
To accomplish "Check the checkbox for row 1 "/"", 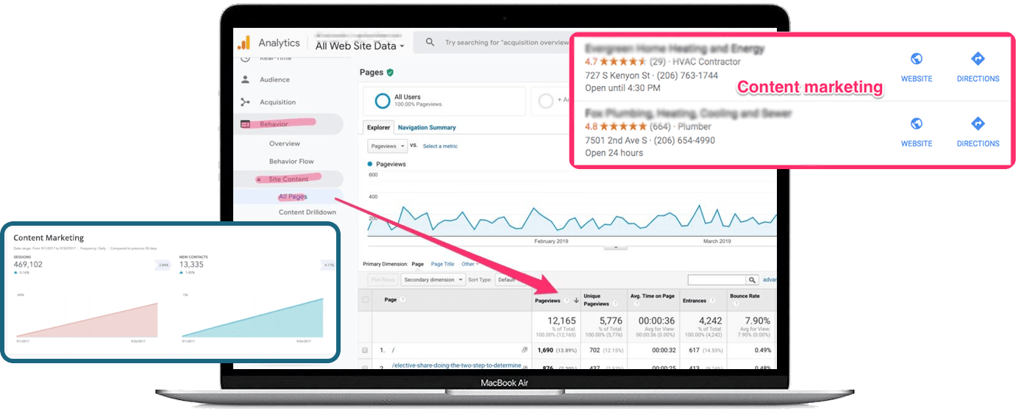I will (365, 350).
